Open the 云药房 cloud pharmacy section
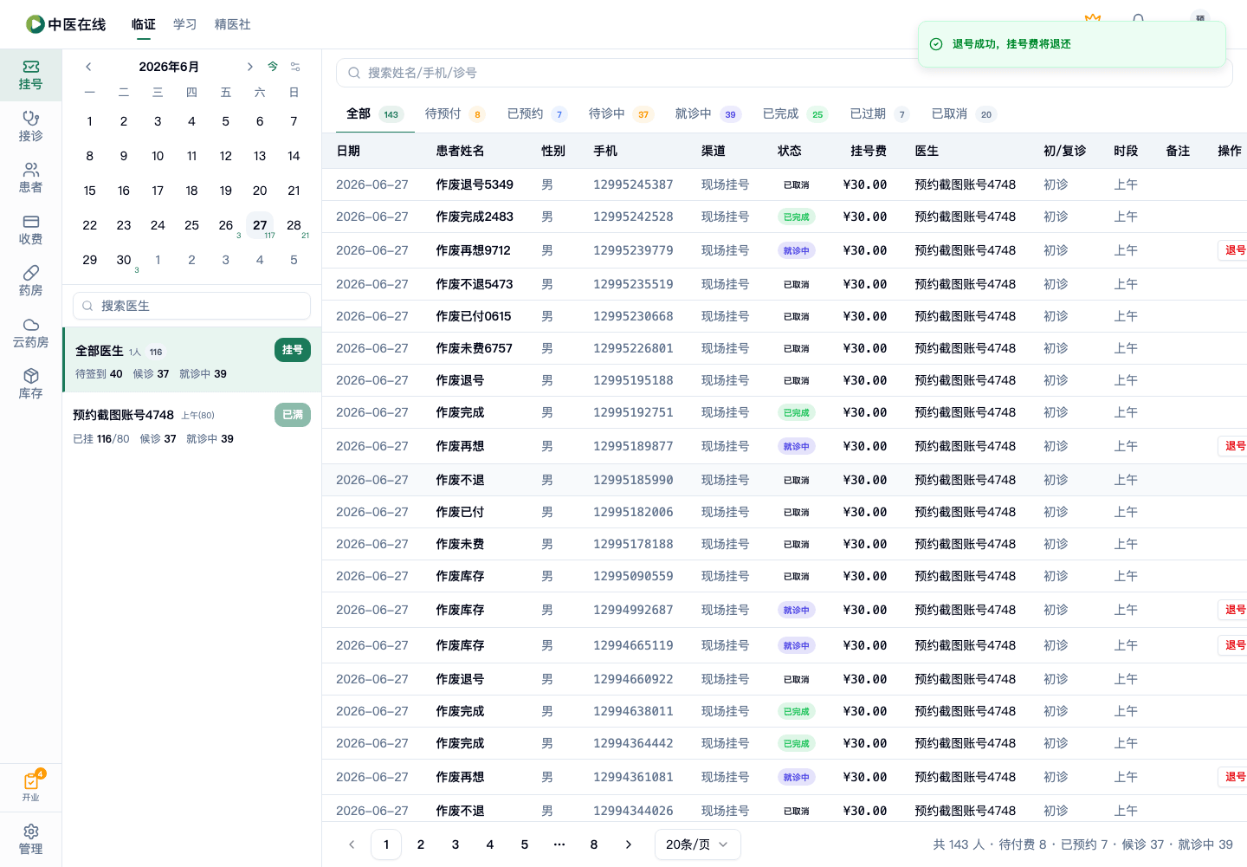The width and height of the screenshot is (1247, 867). tap(30, 333)
